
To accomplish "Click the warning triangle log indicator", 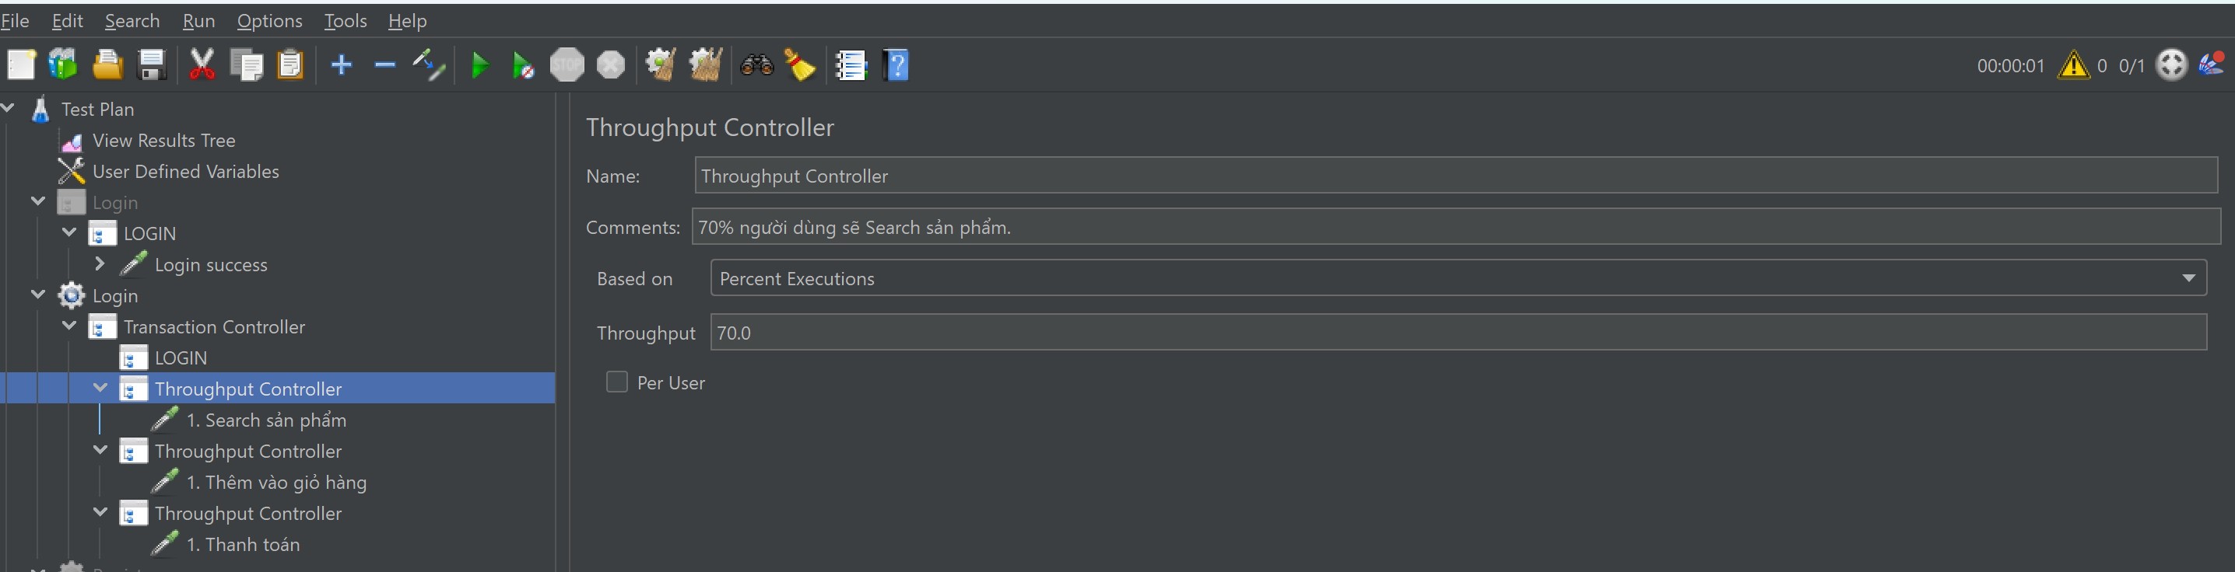I will [x=2073, y=65].
